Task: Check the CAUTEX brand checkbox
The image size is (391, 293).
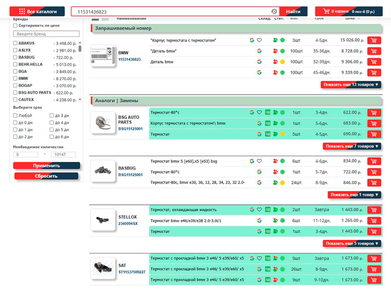Action: click(15, 100)
